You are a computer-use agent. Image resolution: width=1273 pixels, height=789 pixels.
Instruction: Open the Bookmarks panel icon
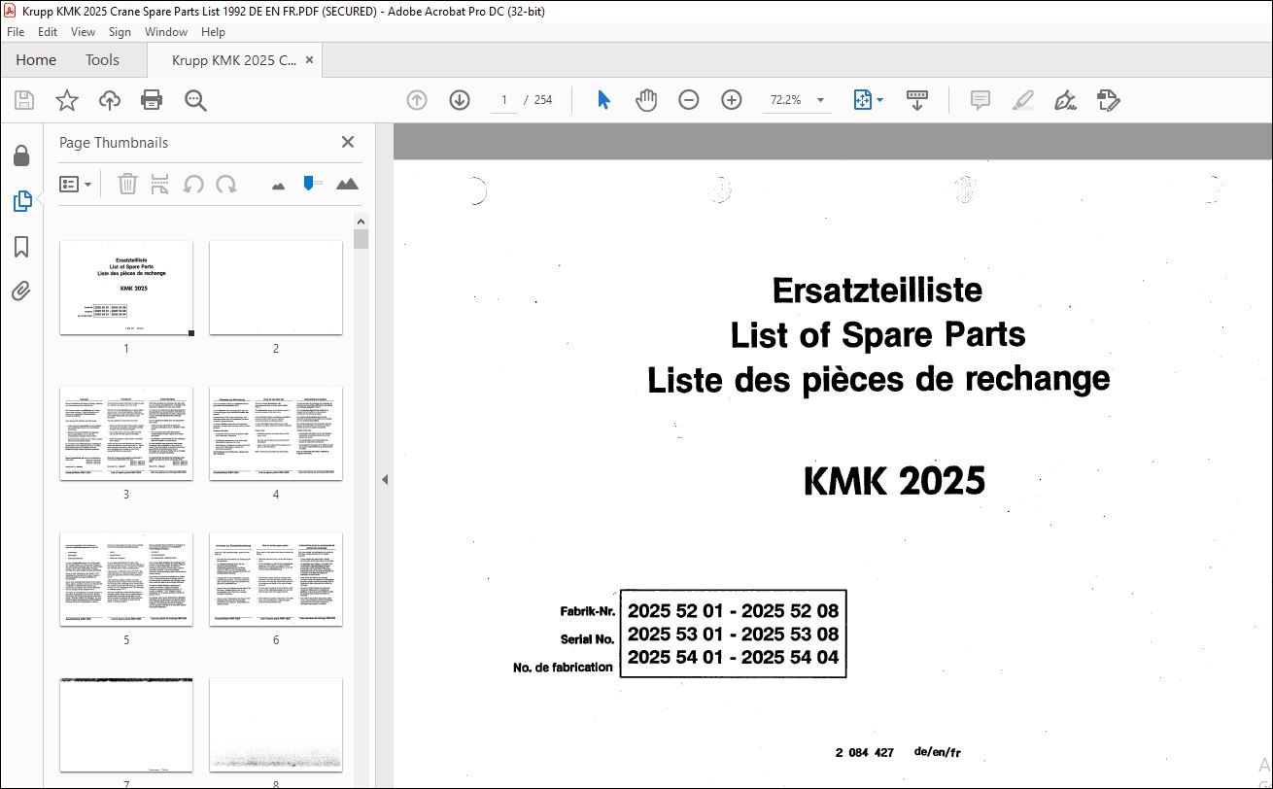coord(21,247)
